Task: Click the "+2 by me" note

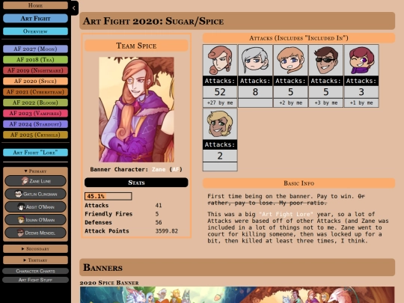Action: tap(290, 102)
